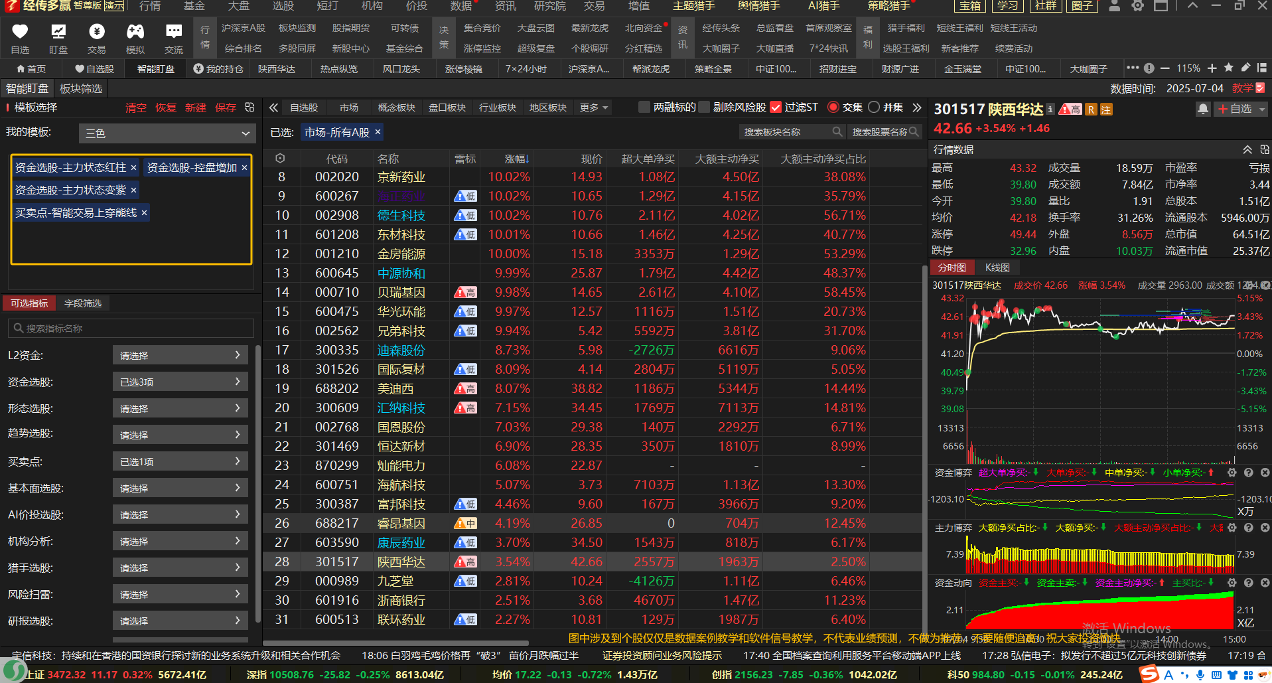Open the dropdown arrow beside +自选
The width and height of the screenshot is (1272, 683).
tap(1261, 109)
